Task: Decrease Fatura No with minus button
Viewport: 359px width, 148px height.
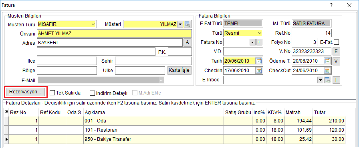Action: [252, 42]
